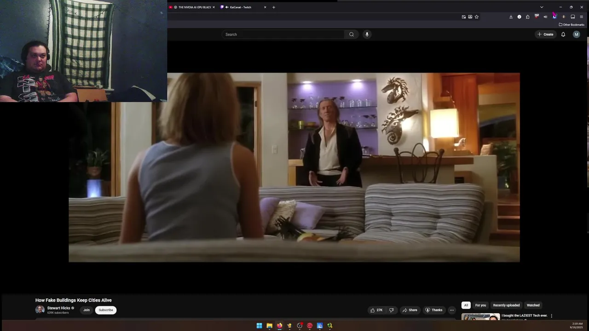Viewport: 589px width, 331px height.
Task: Click the round white profile icon in browser toolbar
Action: tap(520, 17)
